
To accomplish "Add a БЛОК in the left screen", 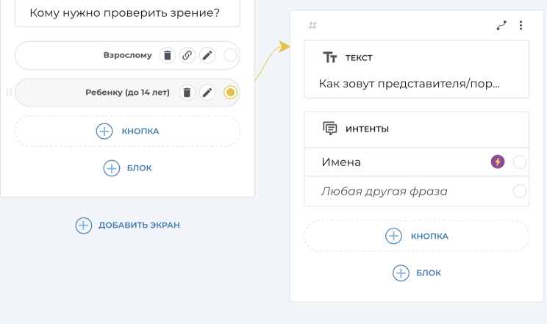I will pyautogui.click(x=127, y=168).
